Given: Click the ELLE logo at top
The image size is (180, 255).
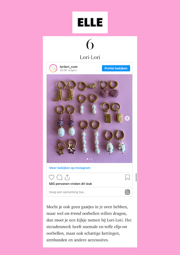Looking at the screenshot, I should pyautogui.click(x=90, y=22).
